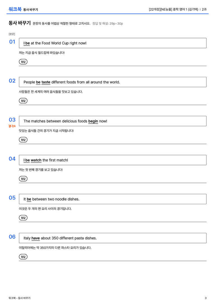This screenshot has height=304, width=215.
Task: Click the 정답 badge under question 05
Action: [x=23, y=218]
